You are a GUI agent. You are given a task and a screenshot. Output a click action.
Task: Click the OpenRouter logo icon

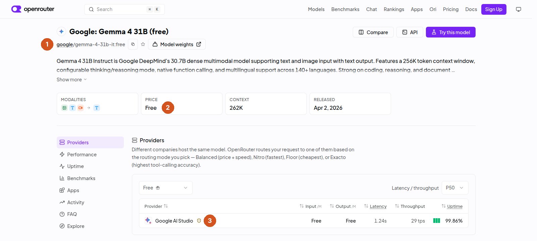[x=16, y=9]
